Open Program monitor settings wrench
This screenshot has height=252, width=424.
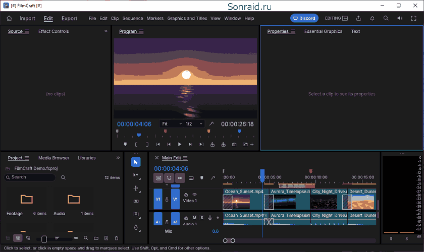point(211,123)
